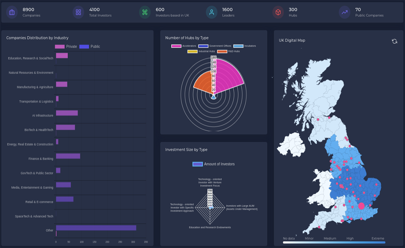405x248 pixels.
Task: Click the command icon for UK investors
Action: [x=145, y=12]
